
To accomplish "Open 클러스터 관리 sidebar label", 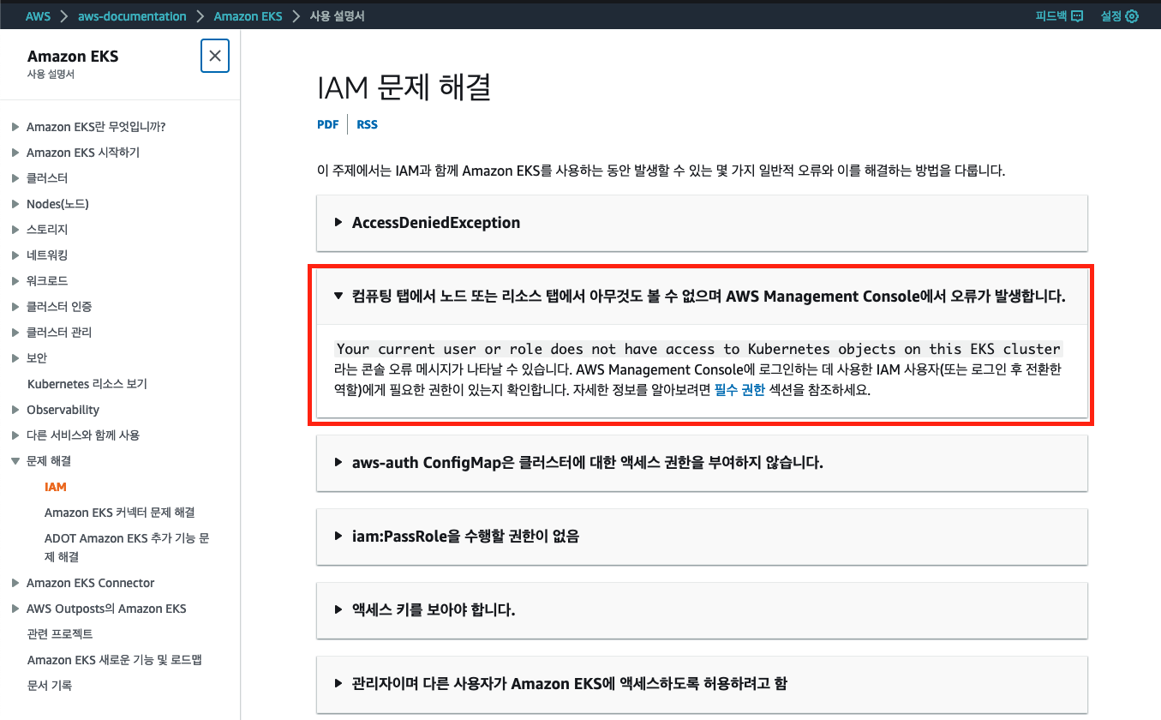I will 59,333.
